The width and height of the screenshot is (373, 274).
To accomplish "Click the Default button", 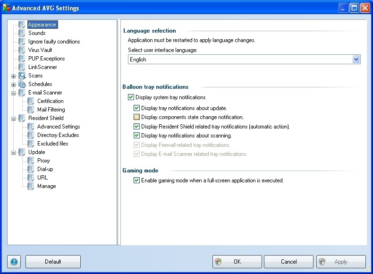I will [53, 262].
